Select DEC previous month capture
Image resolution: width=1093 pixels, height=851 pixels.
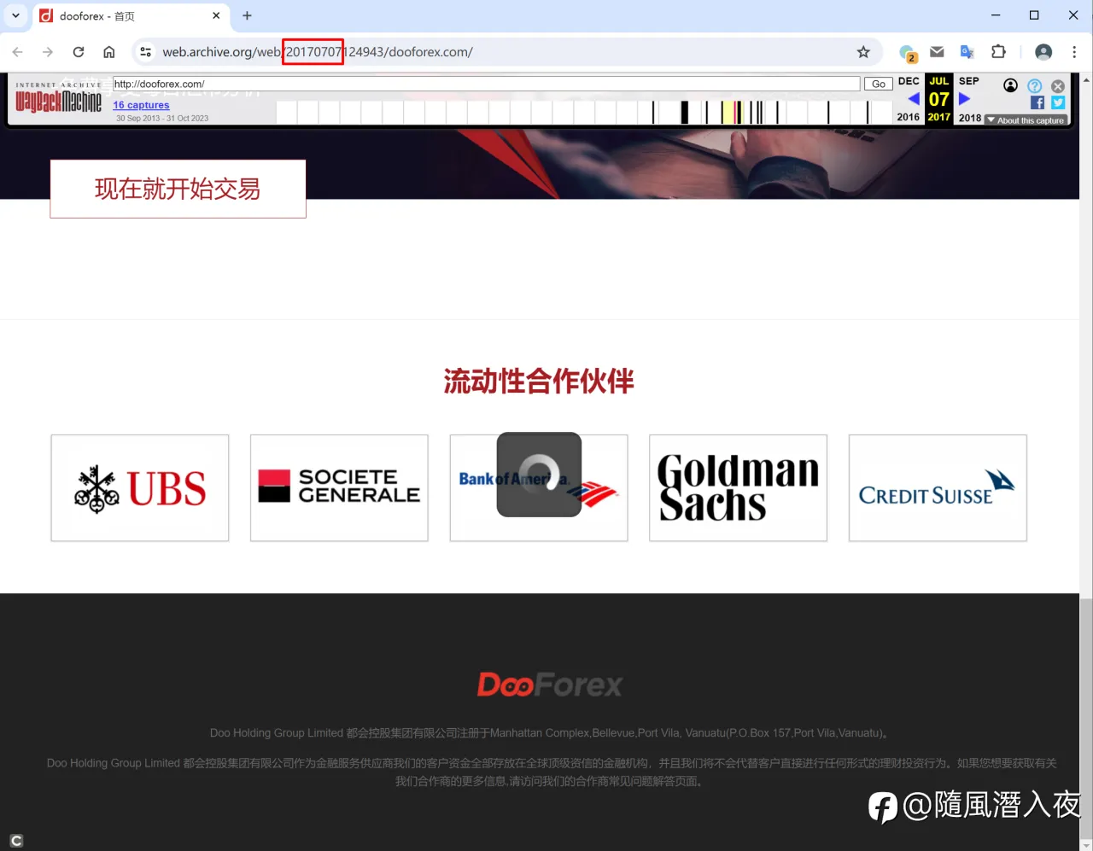pos(909,81)
